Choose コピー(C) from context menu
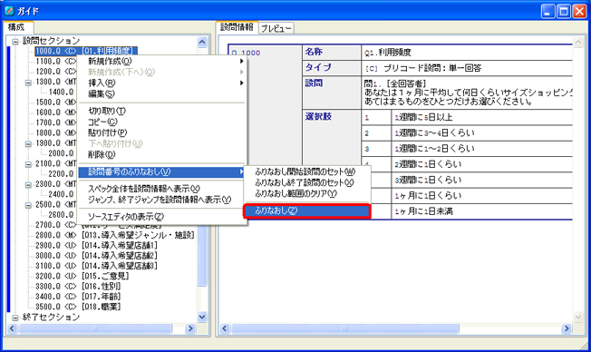 pyautogui.click(x=162, y=122)
